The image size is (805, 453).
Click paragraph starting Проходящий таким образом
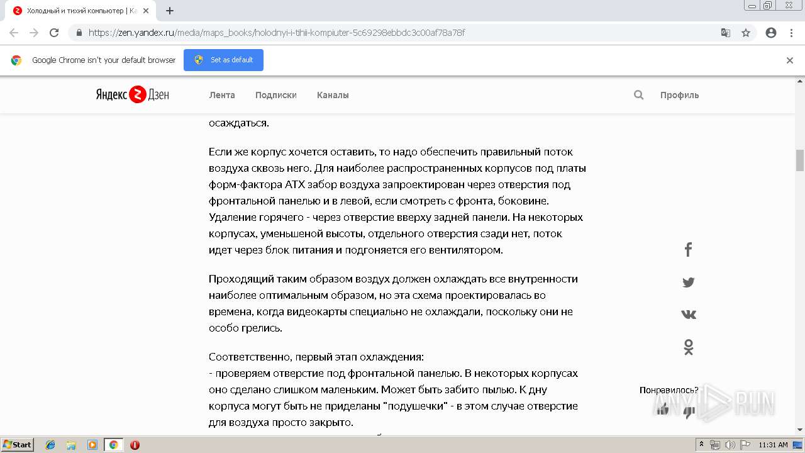pyautogui.click(x=393, y=303)
